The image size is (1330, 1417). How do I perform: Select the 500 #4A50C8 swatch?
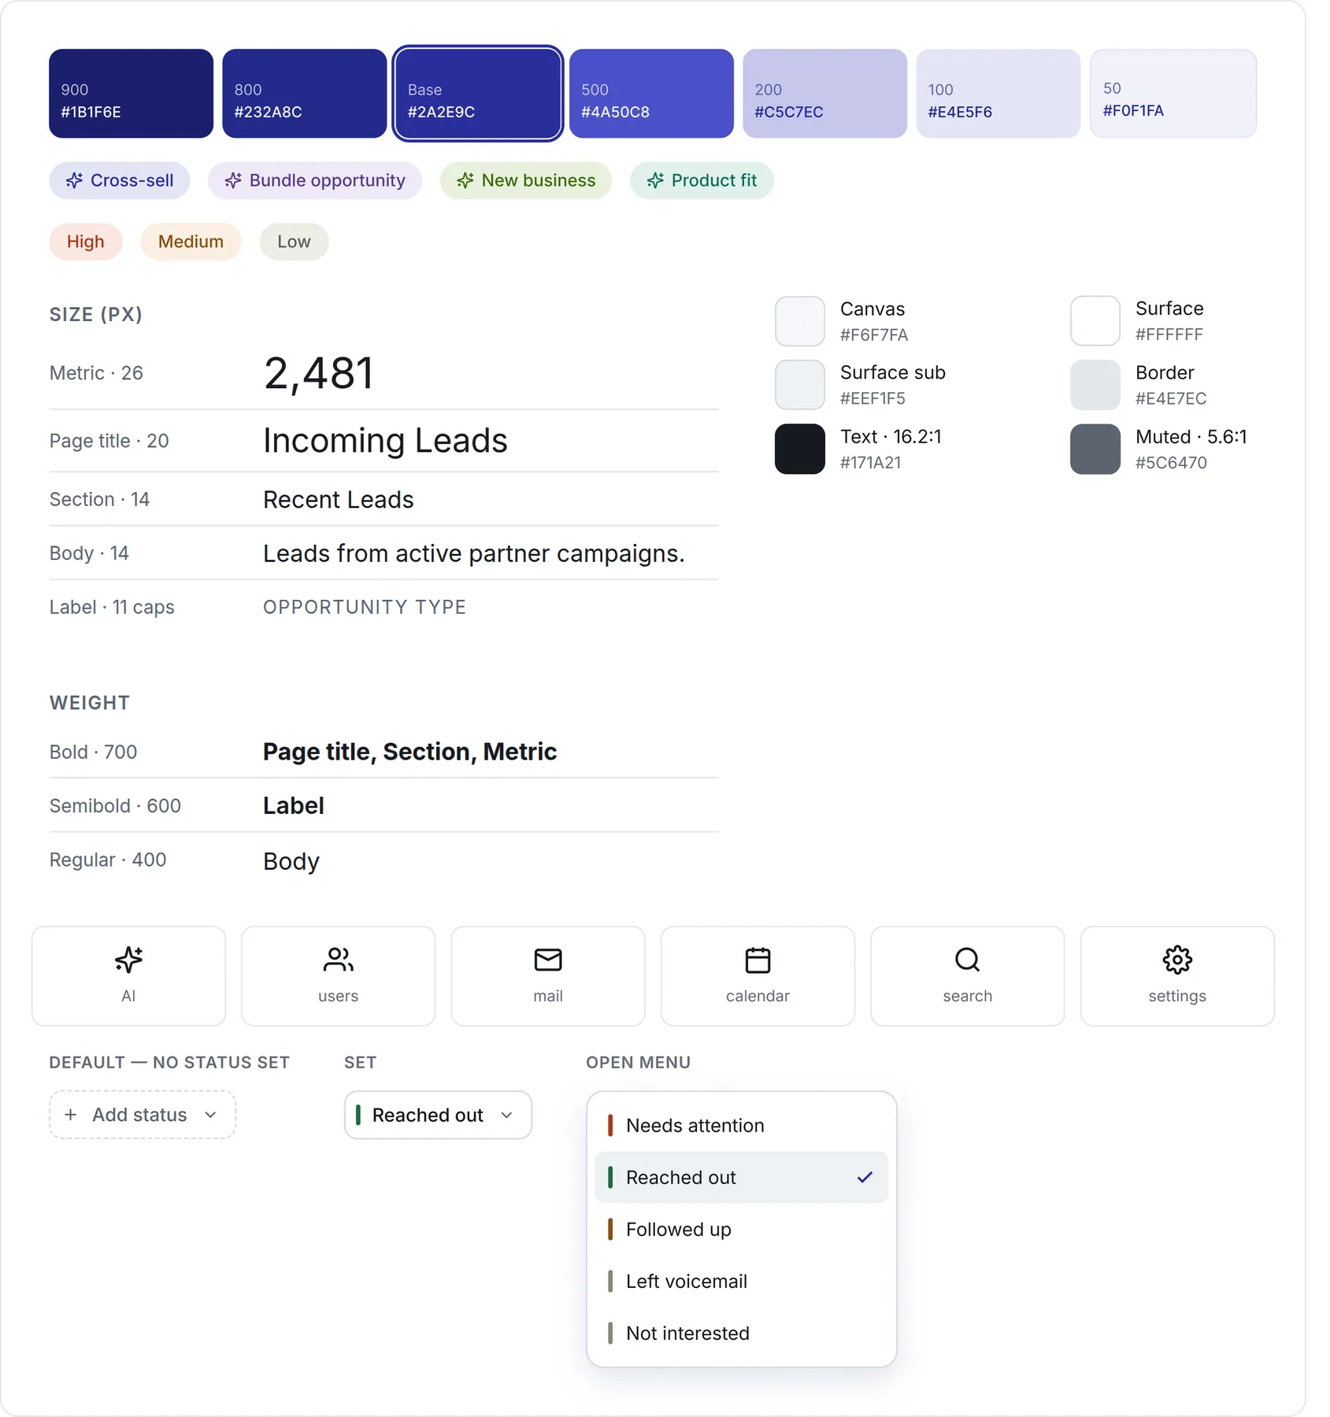click(x=651, y=94)
